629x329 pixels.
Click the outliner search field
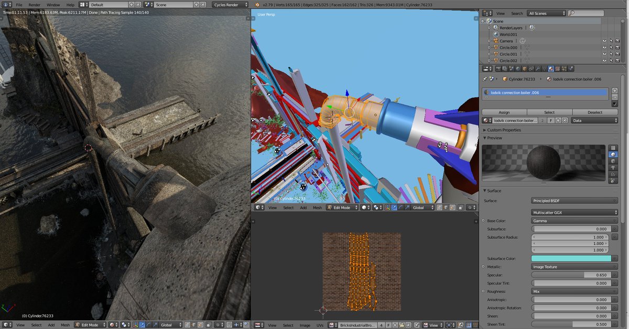585,13
